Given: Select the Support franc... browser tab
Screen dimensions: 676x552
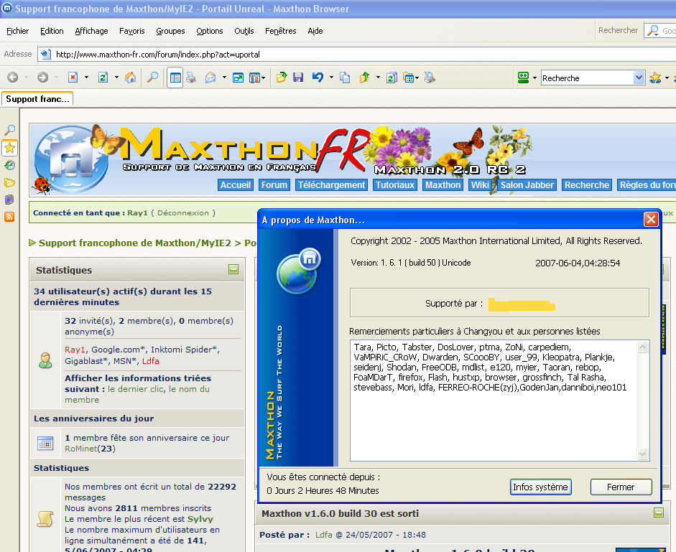Looking at the screenshot, I should click(x=37, y=98).
